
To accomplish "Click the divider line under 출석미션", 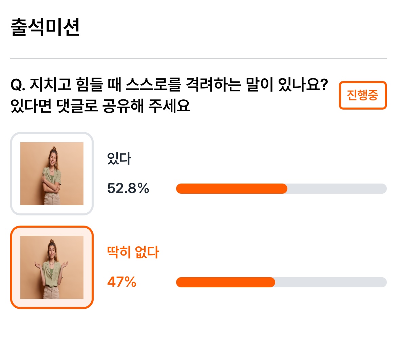I will tap(198, 58).
